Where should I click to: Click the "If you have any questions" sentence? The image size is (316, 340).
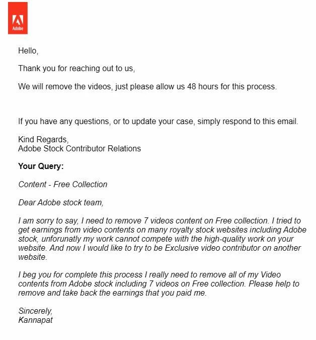click(x=158, y=122)
